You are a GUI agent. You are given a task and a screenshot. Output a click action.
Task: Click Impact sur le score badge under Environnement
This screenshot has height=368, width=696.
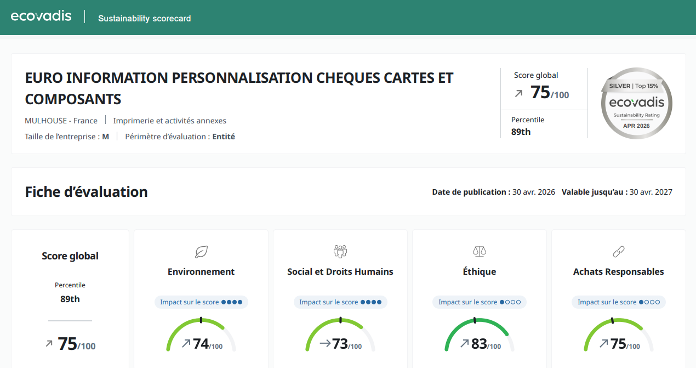201,302
